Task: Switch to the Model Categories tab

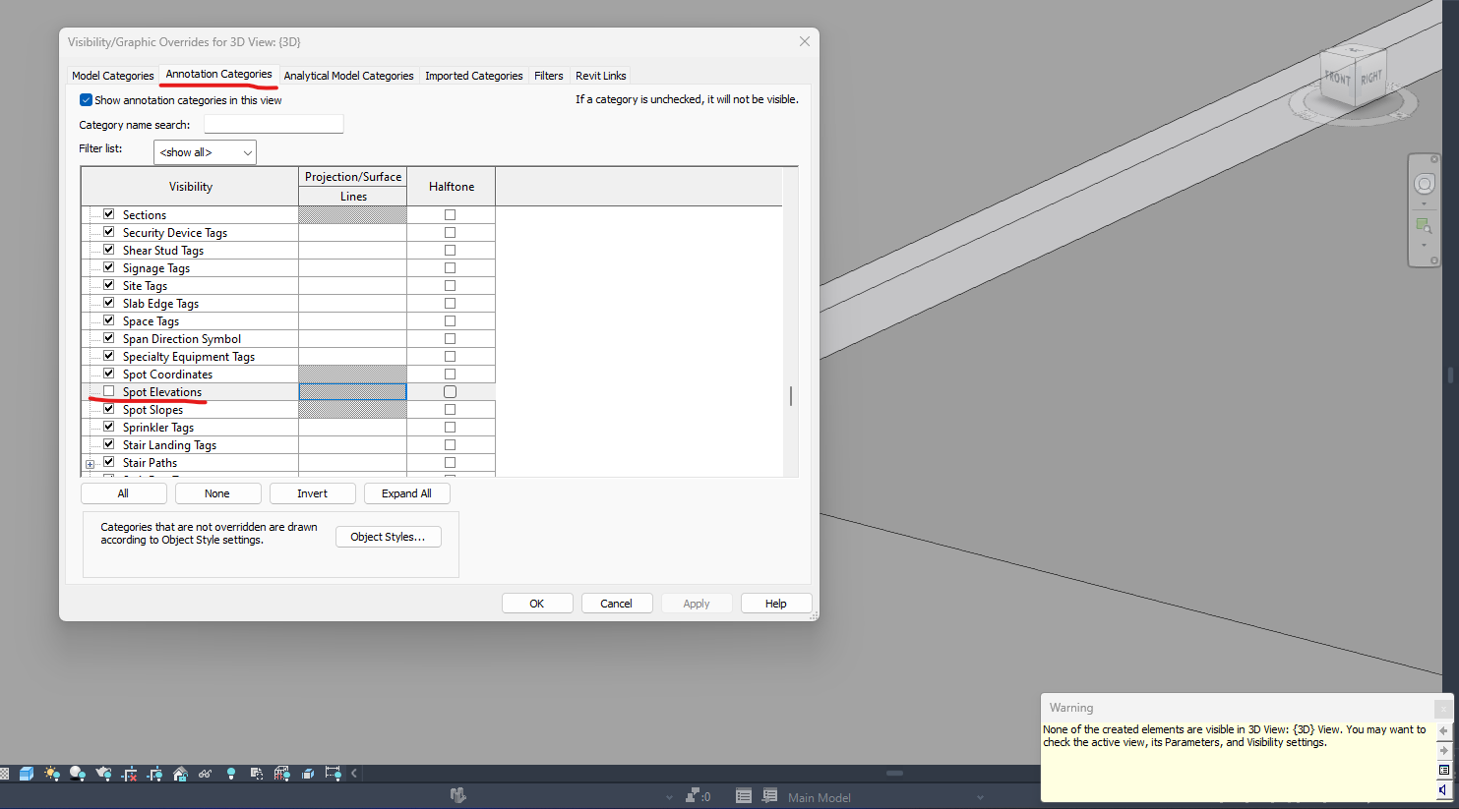Action: coord(111,76)
